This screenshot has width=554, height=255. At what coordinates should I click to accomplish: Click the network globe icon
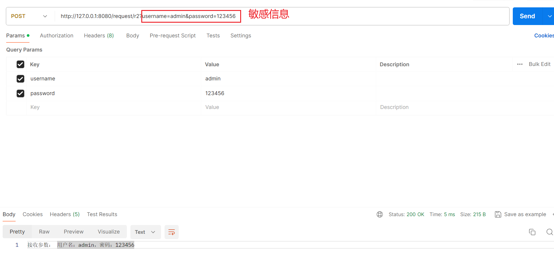[x=380, y=214]
